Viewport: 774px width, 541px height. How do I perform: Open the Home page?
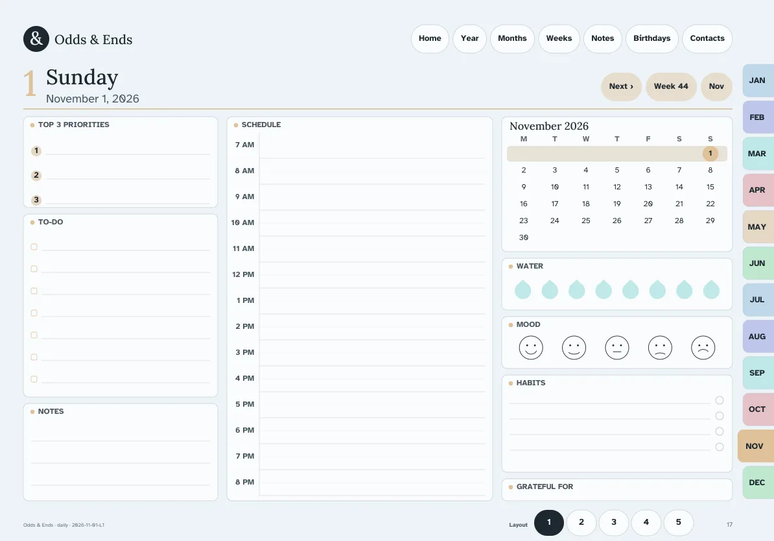coord(430,38)
